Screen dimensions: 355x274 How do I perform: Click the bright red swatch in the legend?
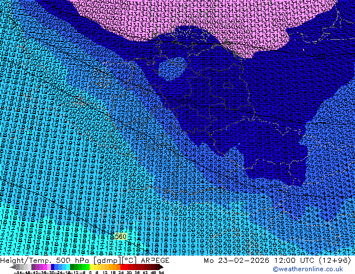122,267
